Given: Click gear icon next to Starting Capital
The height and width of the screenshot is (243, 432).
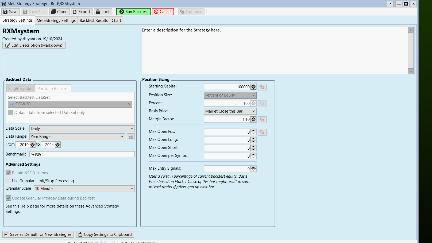Looking at the screenshot, I should 262,87.
